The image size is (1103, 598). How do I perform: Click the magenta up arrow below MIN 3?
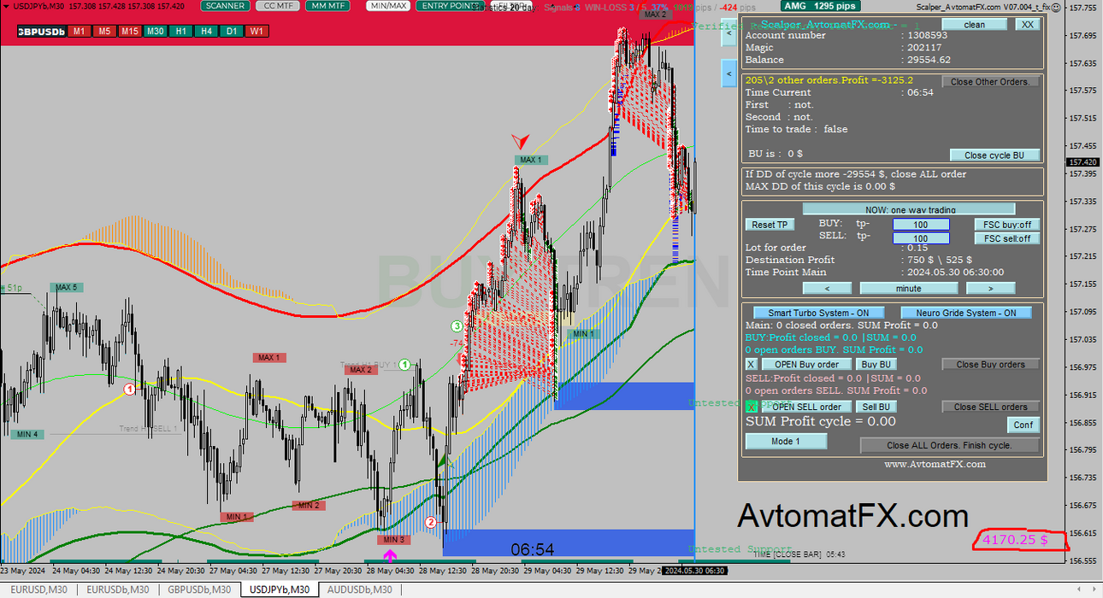coord(390,554)
